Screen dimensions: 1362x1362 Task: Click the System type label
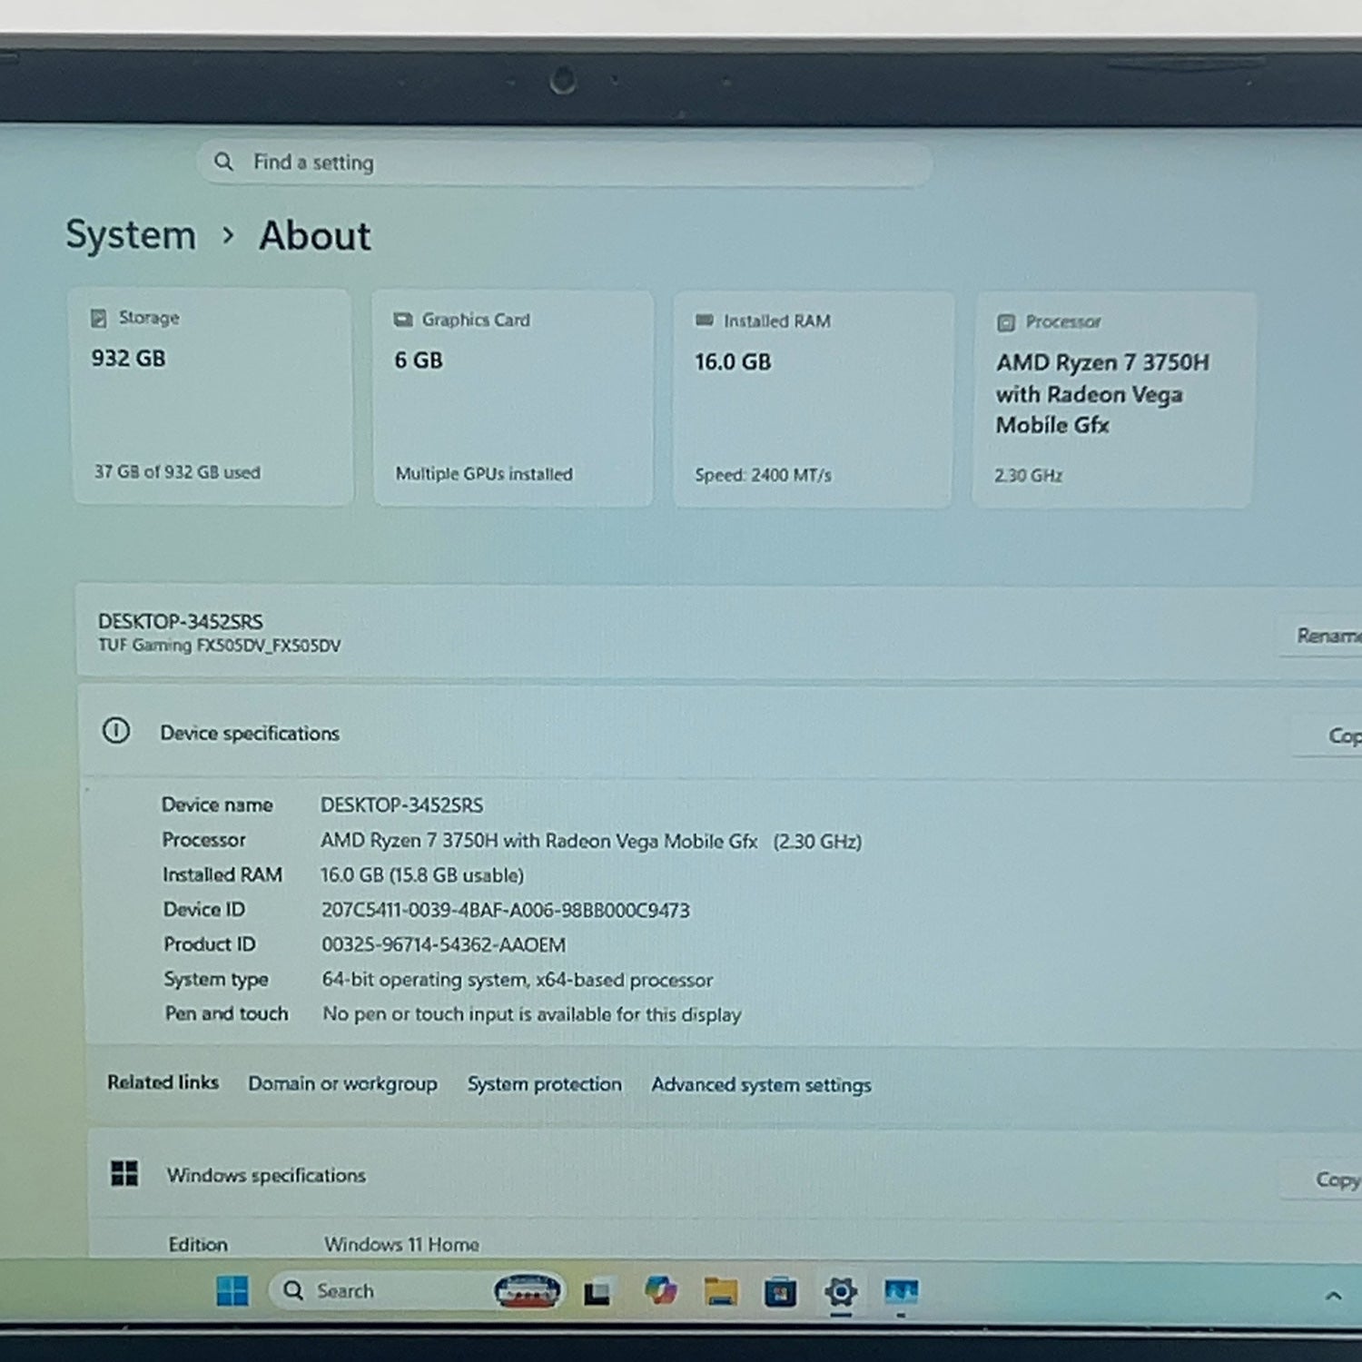[216, 979]
